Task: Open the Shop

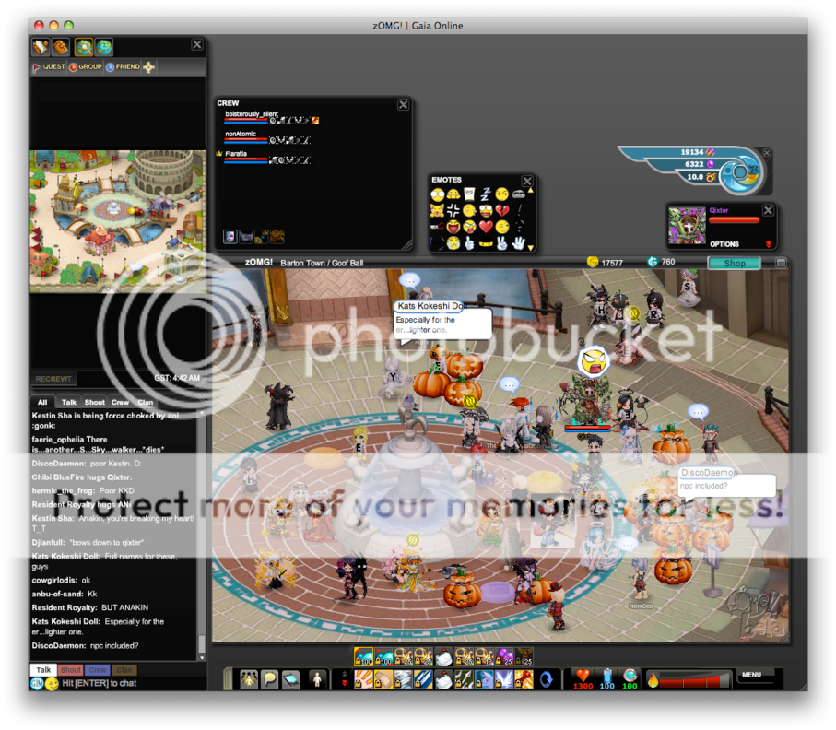Action: 735,264
